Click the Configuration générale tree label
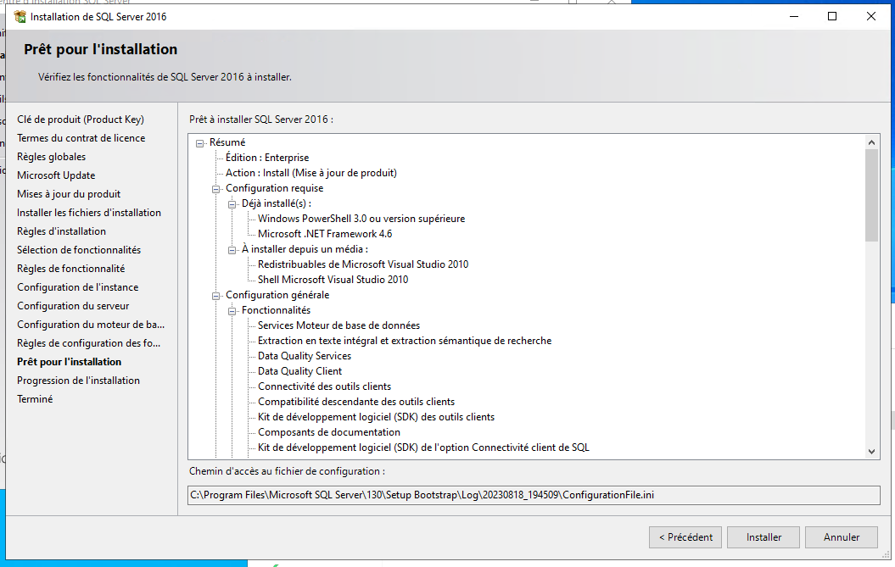 coord(277,295)
